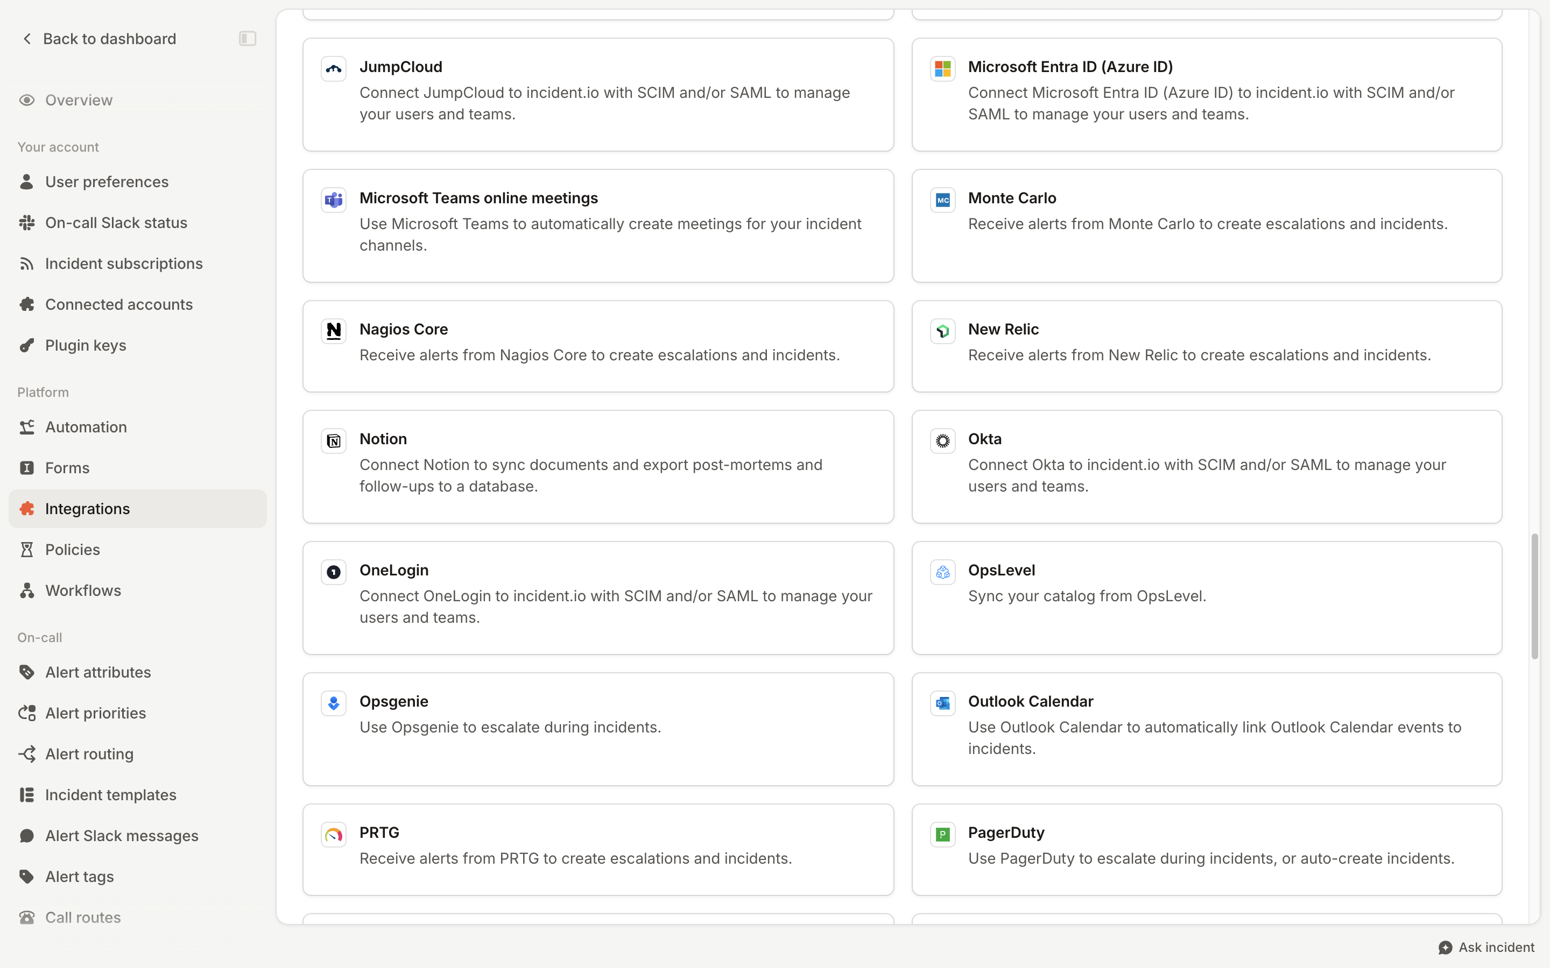The image size is (1550, 968).
Task: Click the OneLogin logo icon
Action: tap(334, 572)
